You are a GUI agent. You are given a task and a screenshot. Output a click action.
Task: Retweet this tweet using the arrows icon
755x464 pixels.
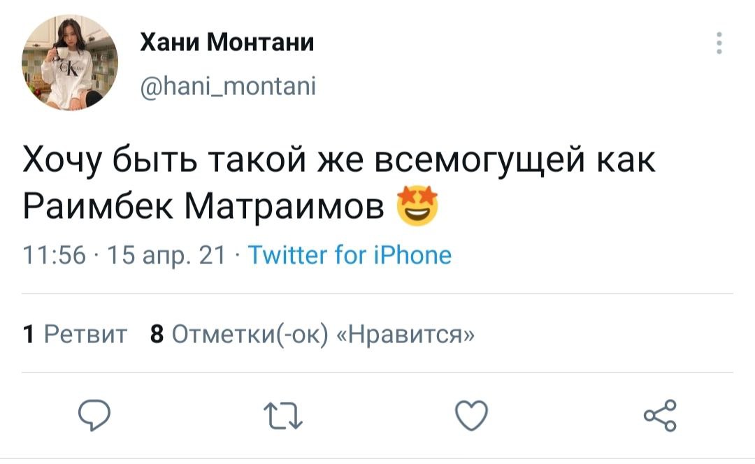pos(282,417)
